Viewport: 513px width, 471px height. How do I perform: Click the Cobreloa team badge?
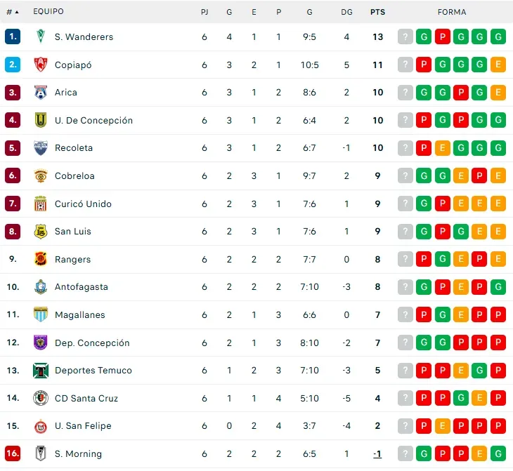point(41,175)
